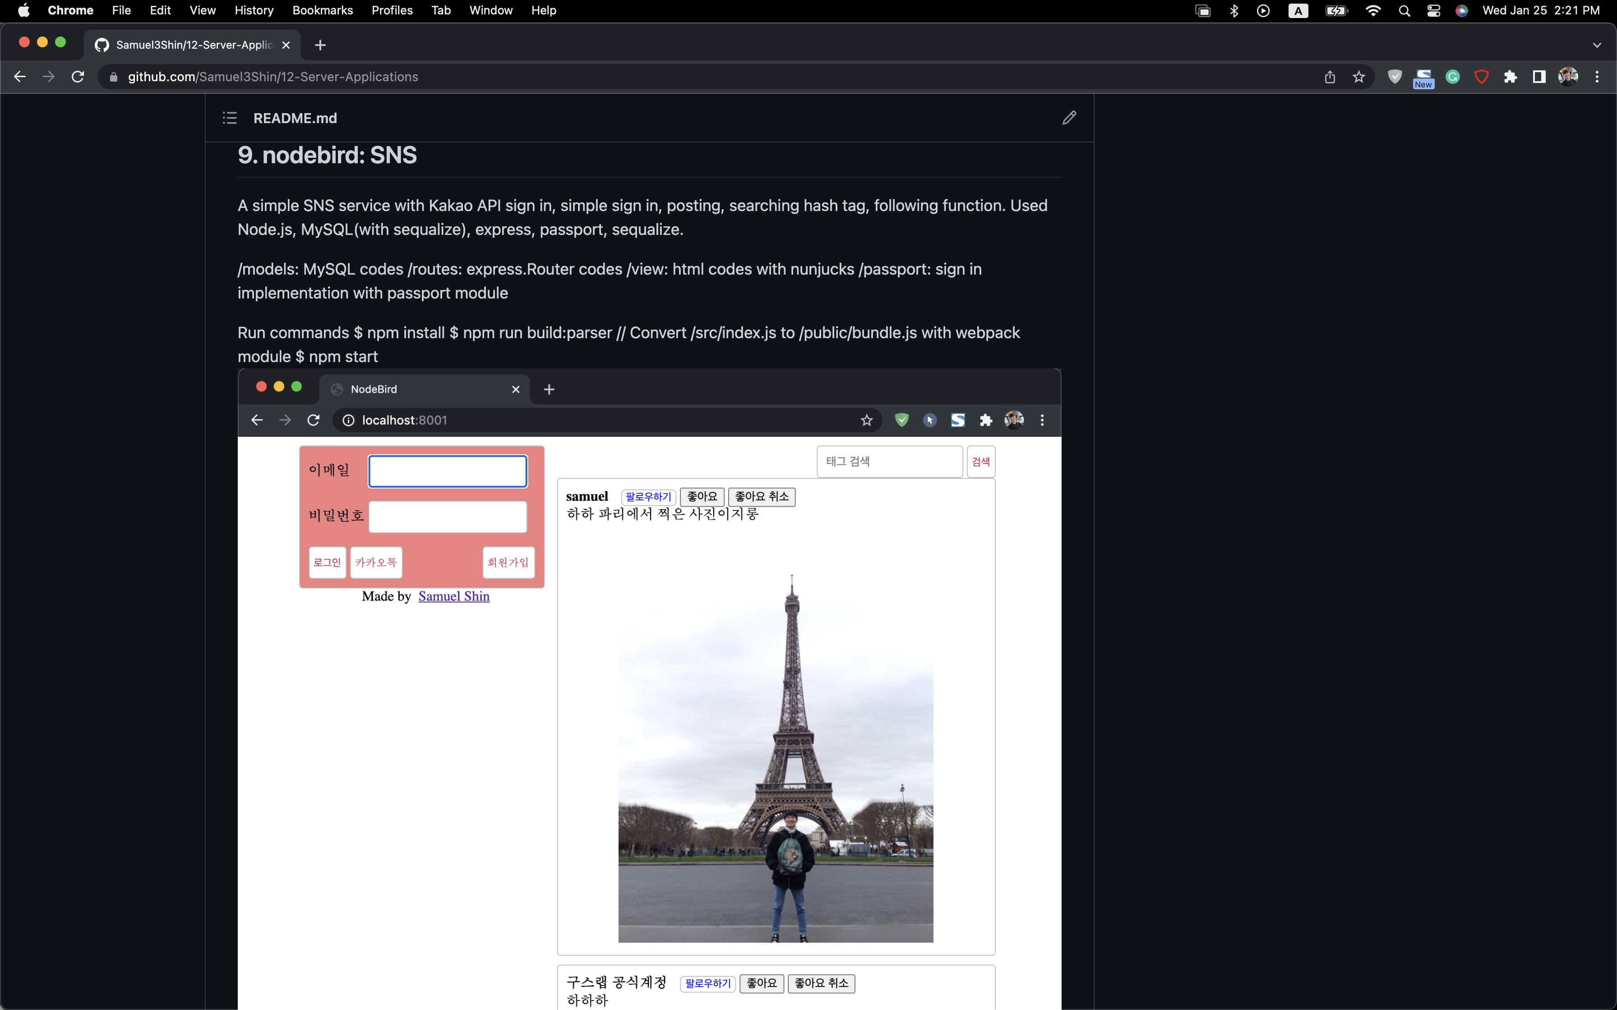Viewport: 1617px width, 1010px height.
Task: Bookmark this page with the star icon
Action: click(1358, 77)
